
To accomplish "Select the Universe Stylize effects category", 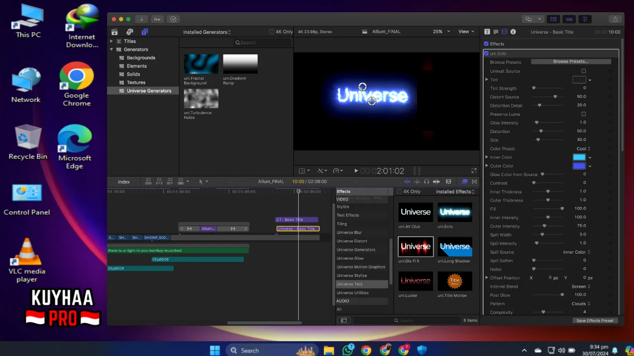I will (352, 275).
